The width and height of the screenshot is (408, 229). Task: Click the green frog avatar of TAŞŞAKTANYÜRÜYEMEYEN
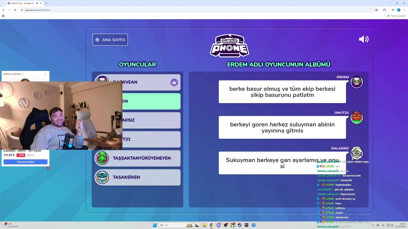102,158
